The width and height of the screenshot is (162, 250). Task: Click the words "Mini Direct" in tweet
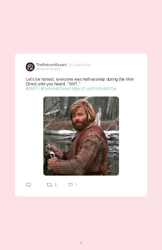pyautogui.click(x=80, y=82)
